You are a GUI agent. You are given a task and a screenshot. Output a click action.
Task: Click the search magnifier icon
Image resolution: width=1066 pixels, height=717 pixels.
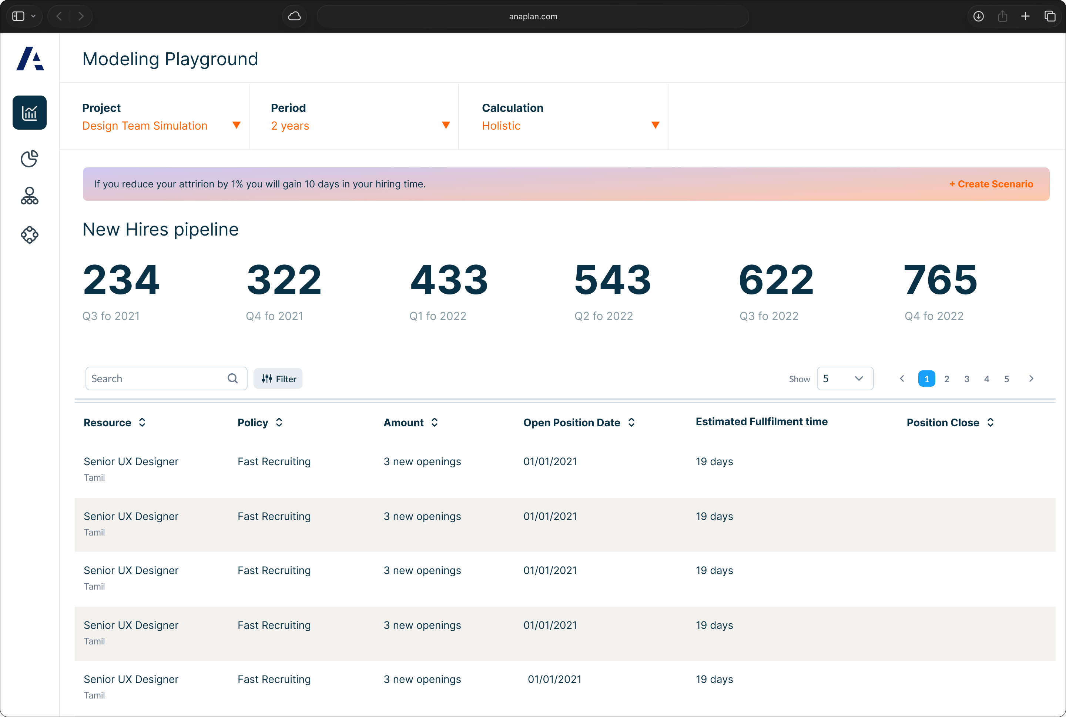pyautogui.click(x=232, y=378)
